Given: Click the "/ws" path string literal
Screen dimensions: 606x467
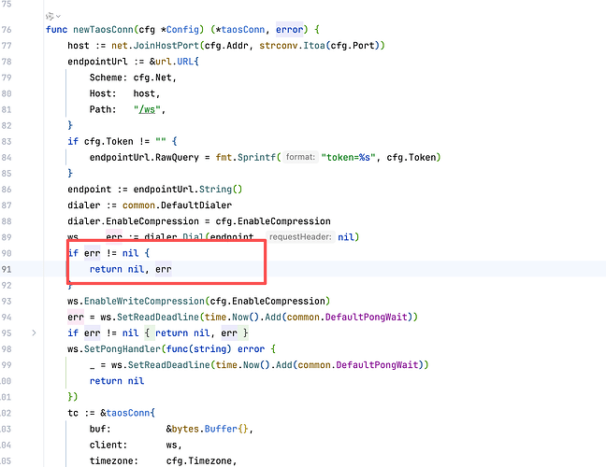Looking at the screenshot, I should tap(175, 109).
